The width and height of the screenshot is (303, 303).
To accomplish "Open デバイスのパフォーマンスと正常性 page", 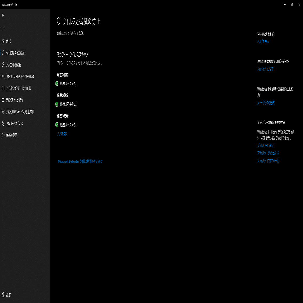I will tap(25, 112).
